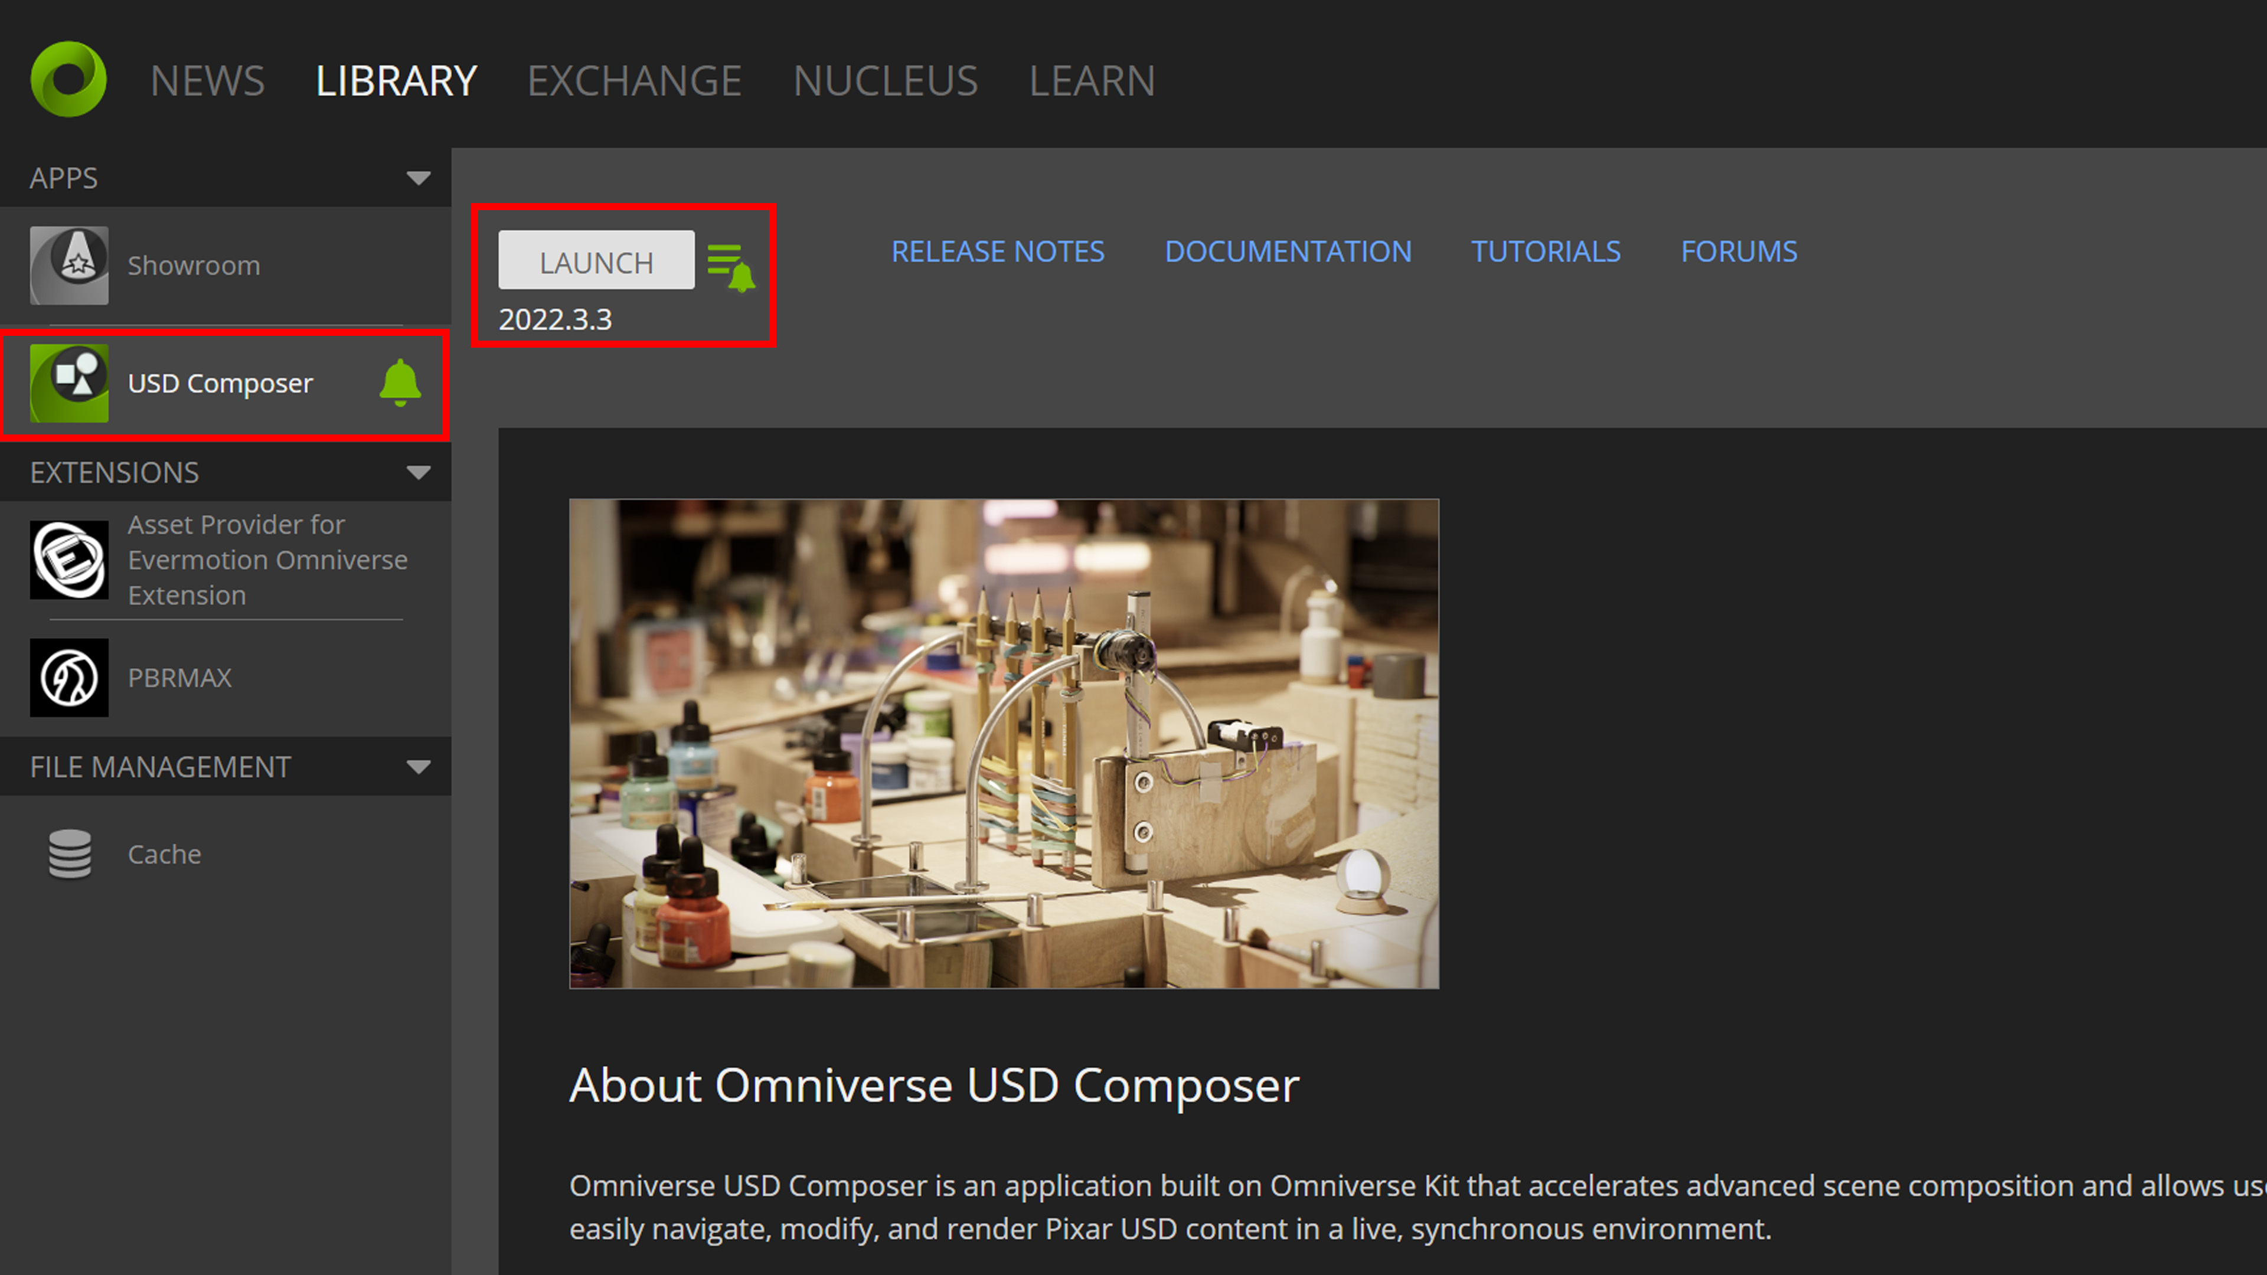Image resolution: width=2267 pixels, height=1275 pixels.
Task: Go to the LEARN tab
Action: pyautogui.click(x=1091, y=81)
